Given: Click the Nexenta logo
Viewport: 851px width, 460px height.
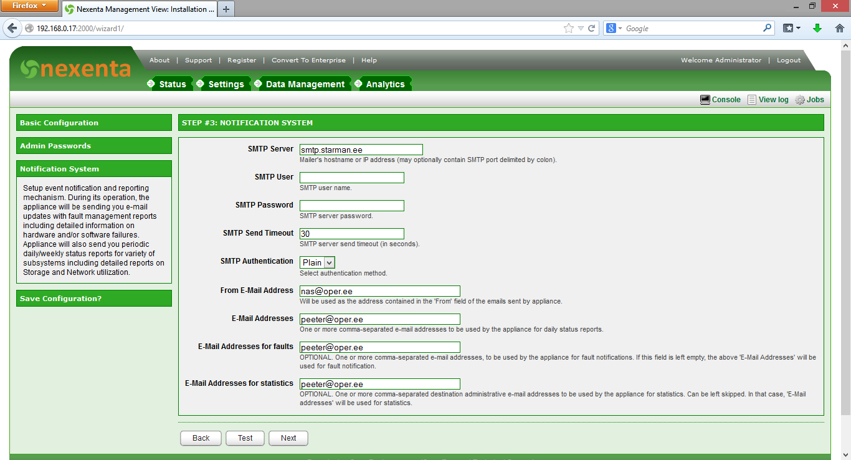Looking at the screenshot, I should tap(75, 69).
